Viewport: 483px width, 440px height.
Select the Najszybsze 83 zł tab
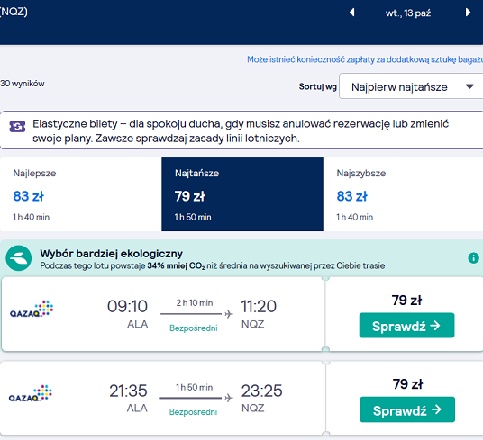pos(403,194)
